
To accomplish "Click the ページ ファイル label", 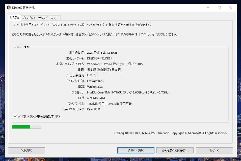I will point(76,104).
